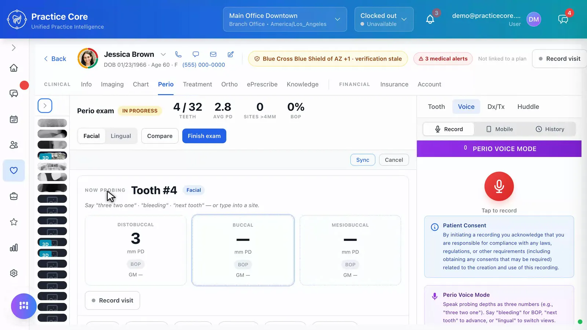
Task: Open the purple app launcher grid button
Action: (24, 306)
